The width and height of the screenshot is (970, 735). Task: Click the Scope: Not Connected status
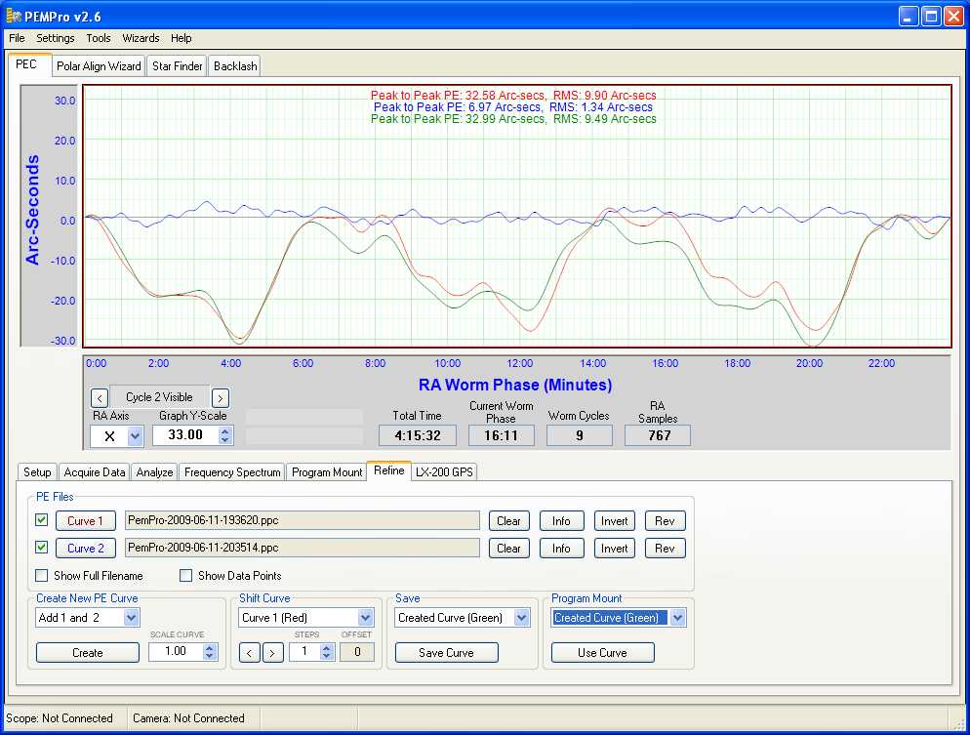coord(60,718)
